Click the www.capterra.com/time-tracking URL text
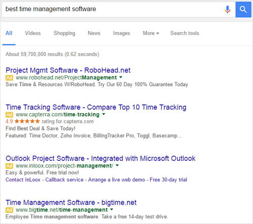Viewport: 253px width, 224px height. [x=58, y=115]
